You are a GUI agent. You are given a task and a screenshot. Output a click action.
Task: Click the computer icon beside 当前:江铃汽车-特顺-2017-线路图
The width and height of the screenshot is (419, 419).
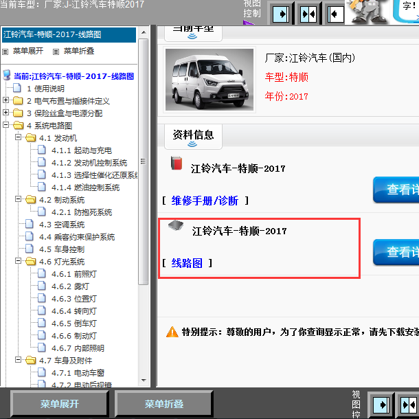pos(7,76)
